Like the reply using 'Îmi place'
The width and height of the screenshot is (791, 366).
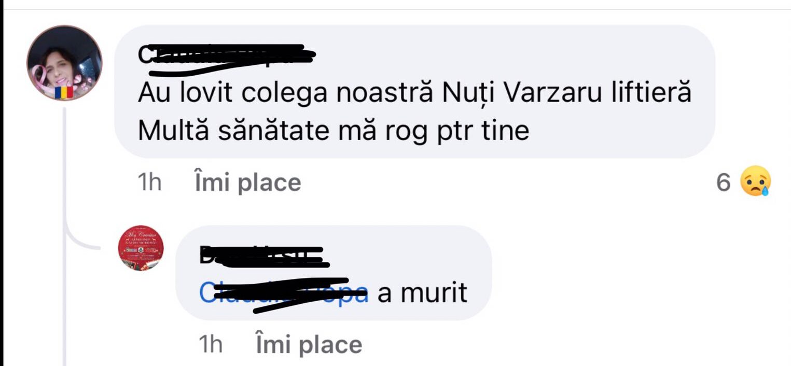tap(309, 345)
